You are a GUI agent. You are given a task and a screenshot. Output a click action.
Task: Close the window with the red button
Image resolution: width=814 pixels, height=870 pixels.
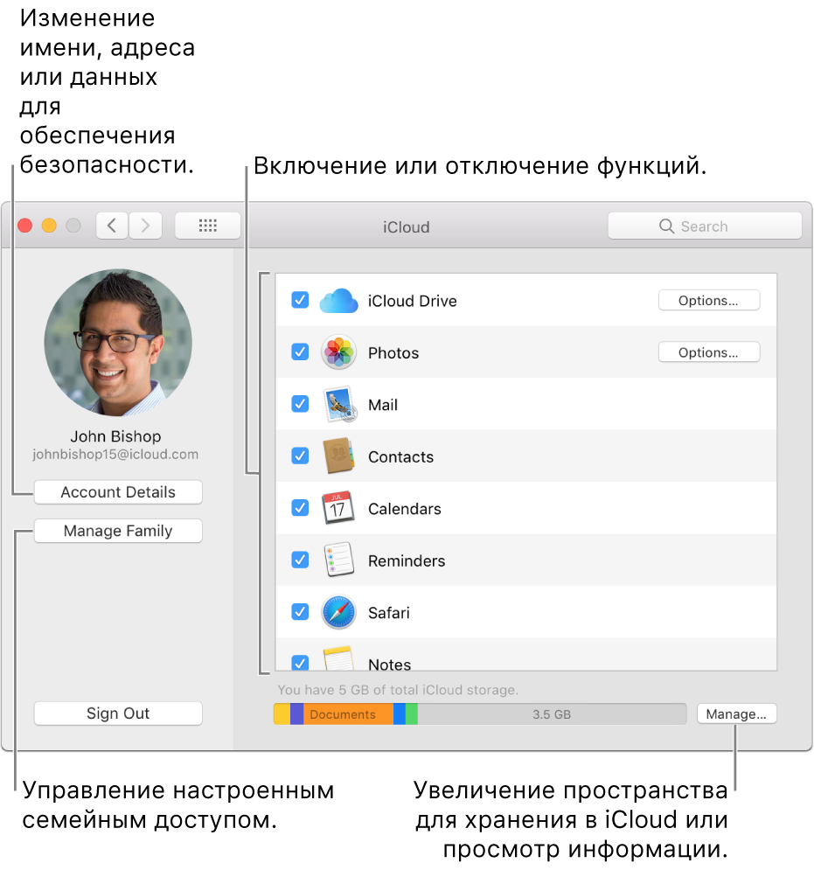click(x=25, y=226)
